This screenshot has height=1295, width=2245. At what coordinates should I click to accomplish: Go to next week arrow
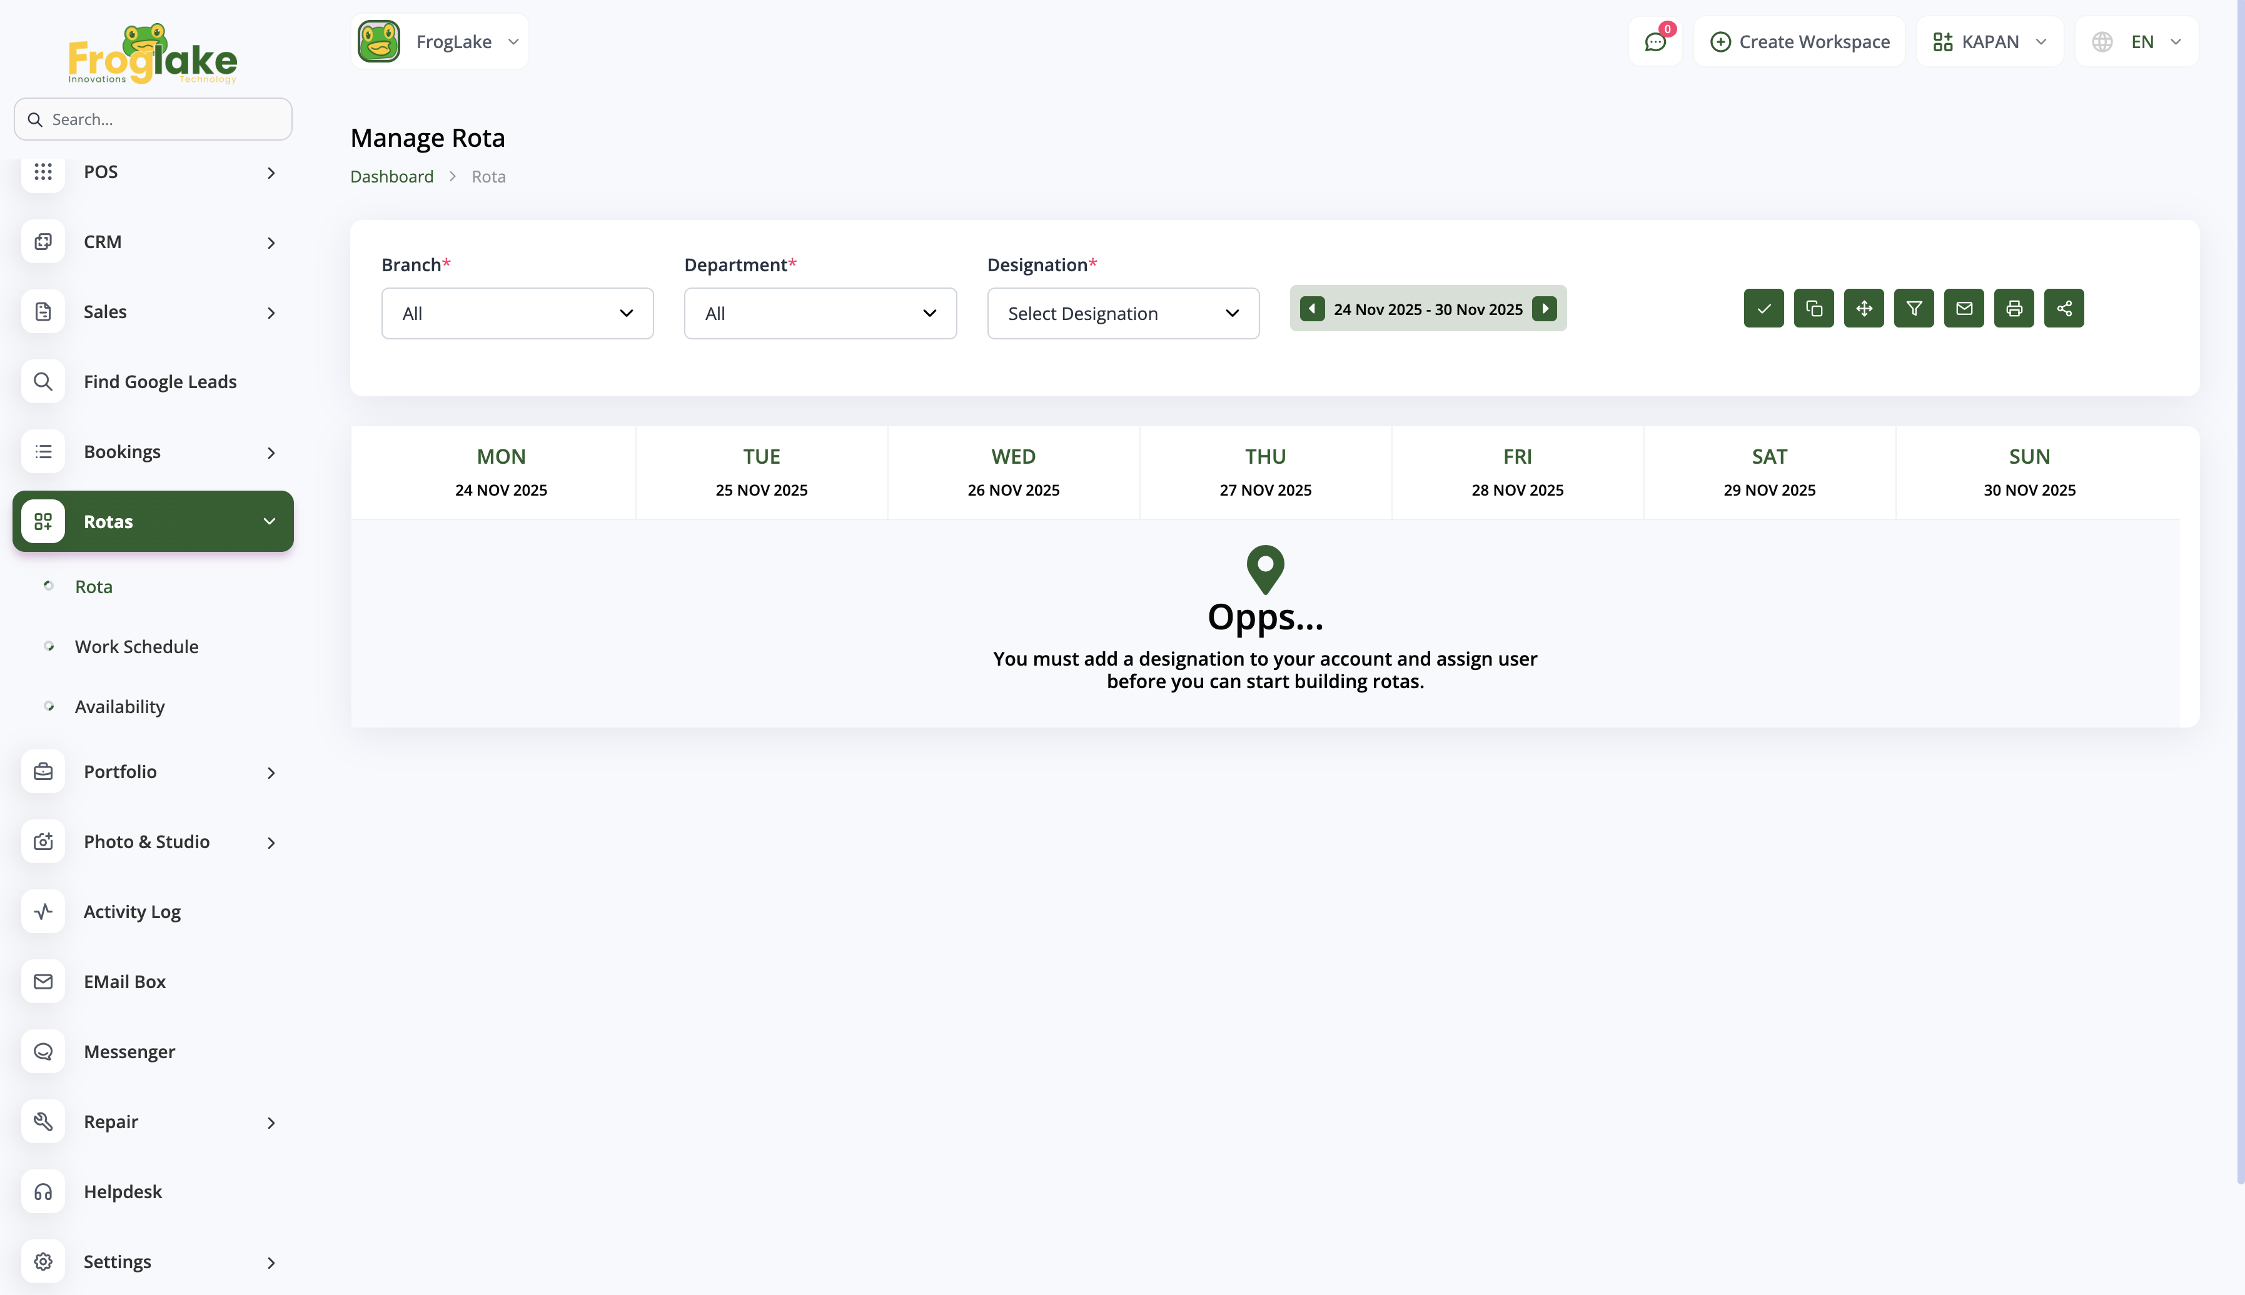[1545, 309]
